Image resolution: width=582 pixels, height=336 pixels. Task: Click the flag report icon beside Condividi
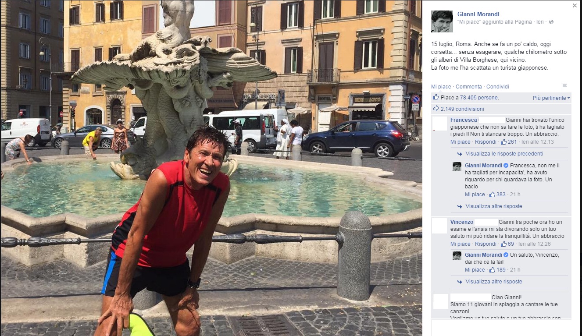click(x=564, y=86)
